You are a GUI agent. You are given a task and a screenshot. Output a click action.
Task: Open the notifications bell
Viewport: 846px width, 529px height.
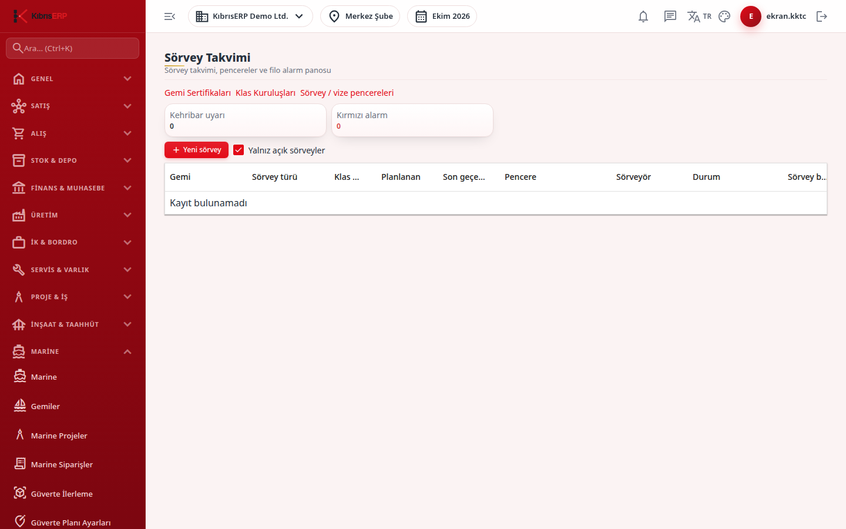[643, 16]
